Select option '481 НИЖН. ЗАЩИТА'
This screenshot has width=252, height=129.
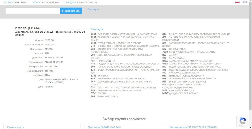point(103,61)
